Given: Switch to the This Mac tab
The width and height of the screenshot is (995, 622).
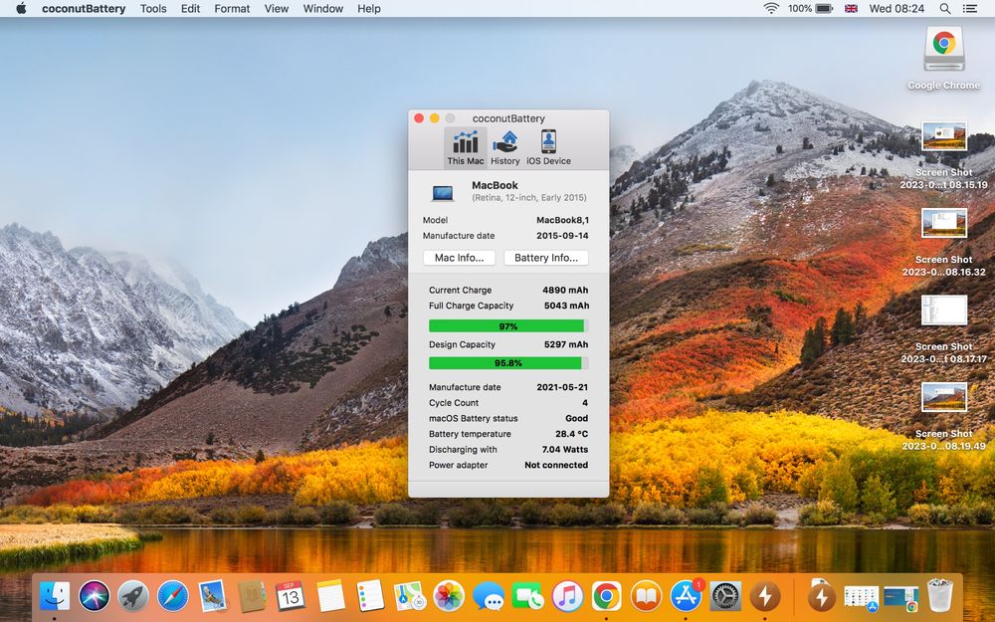Looking at the screenshot, I should coord(465,147).
